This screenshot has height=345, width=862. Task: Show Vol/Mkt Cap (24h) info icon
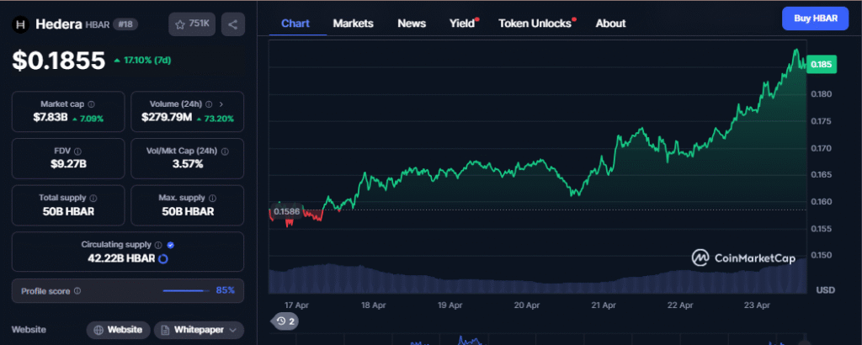pyautogui.click(x=225, y=151)
